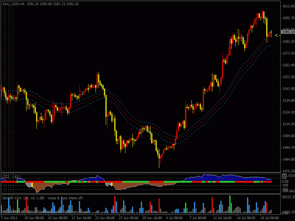Click the 29 Jun 16:00 time label
The height and width of the screenshot is (221, 295).
click(x=152, y=218)
